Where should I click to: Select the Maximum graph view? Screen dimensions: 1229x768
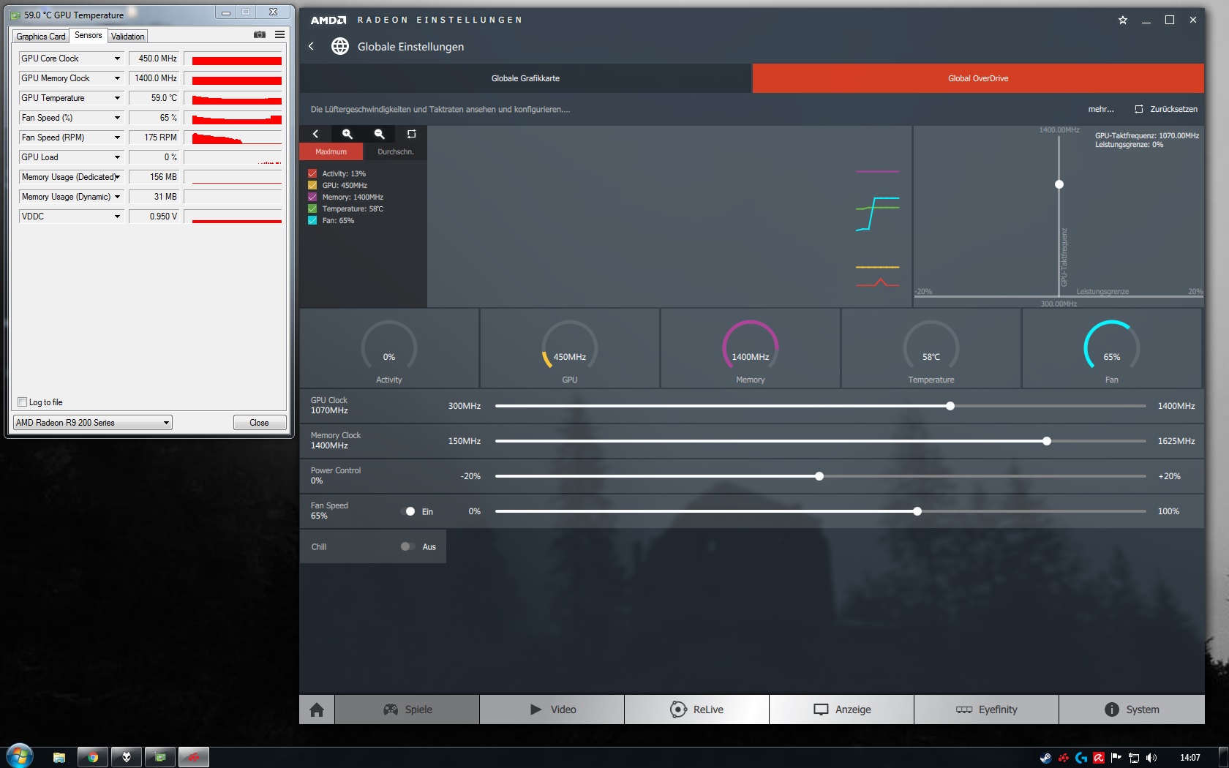coord(331,151)
